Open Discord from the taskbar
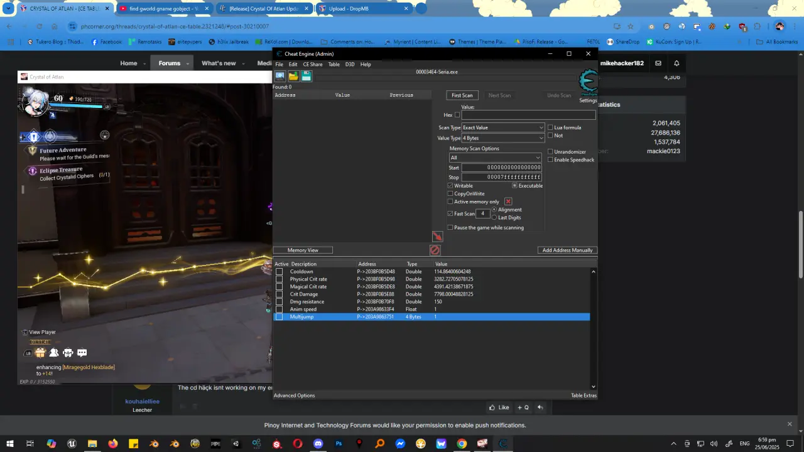The width and height of the screenshot is (804, 452). click(x=318, y=444)
